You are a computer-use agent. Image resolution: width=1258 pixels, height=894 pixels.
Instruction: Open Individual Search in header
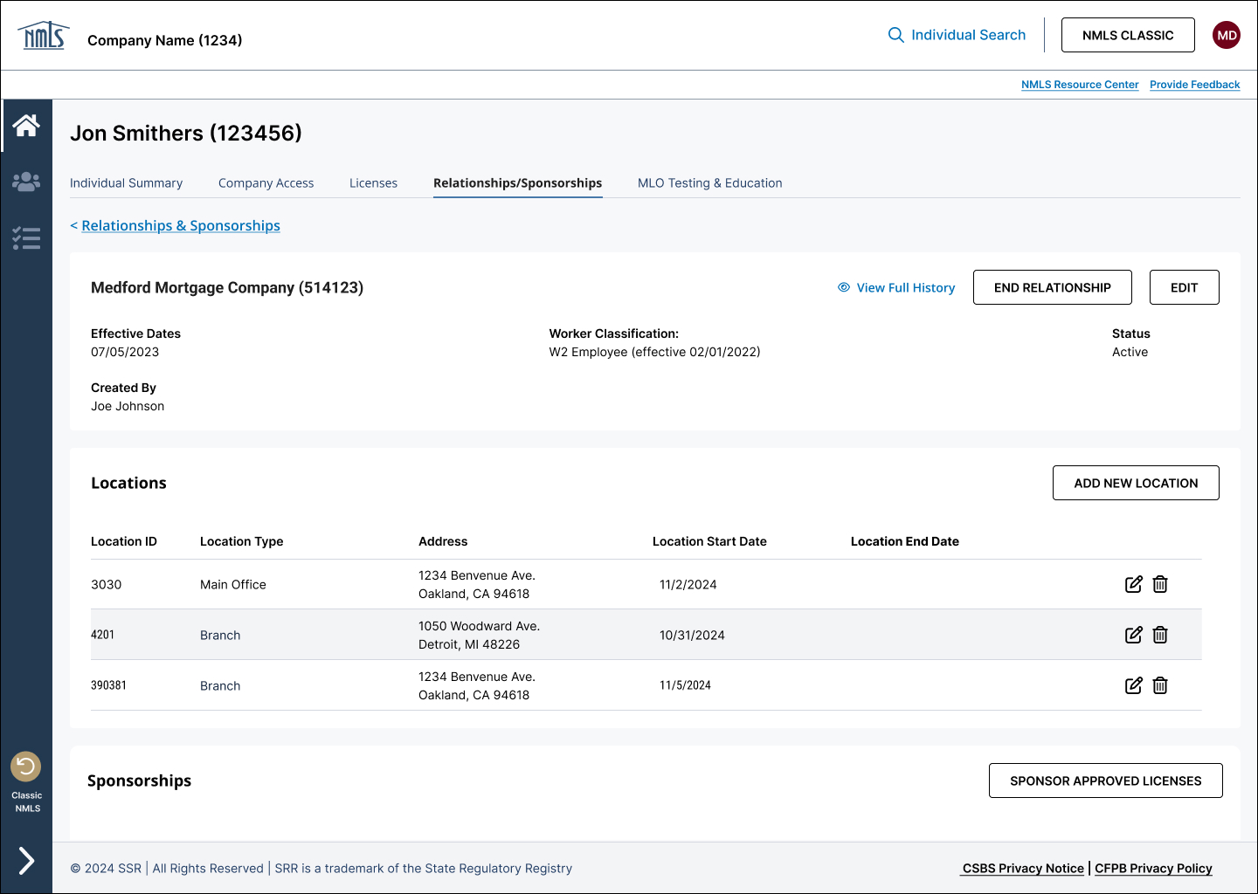[957, 35]
